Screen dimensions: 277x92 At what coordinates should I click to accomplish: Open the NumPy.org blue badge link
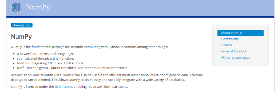22,25
